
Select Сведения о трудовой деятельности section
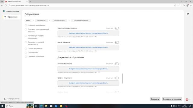(x=34, y=43)
